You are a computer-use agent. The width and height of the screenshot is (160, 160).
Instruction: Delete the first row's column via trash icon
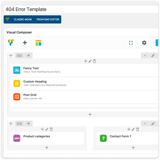click(94, 61)
